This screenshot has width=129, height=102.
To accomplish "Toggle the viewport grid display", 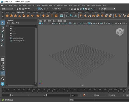I will click(x=70, y=23).
